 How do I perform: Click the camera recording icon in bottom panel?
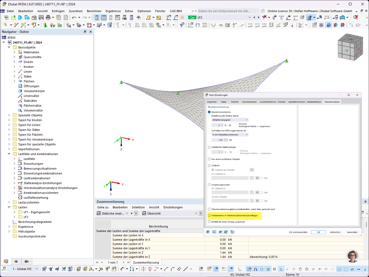pyautogui.click(x=26, y=261)
